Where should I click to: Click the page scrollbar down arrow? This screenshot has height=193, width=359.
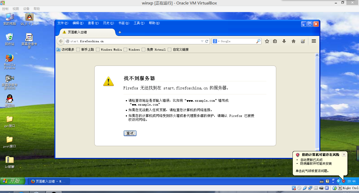point(317,150)
